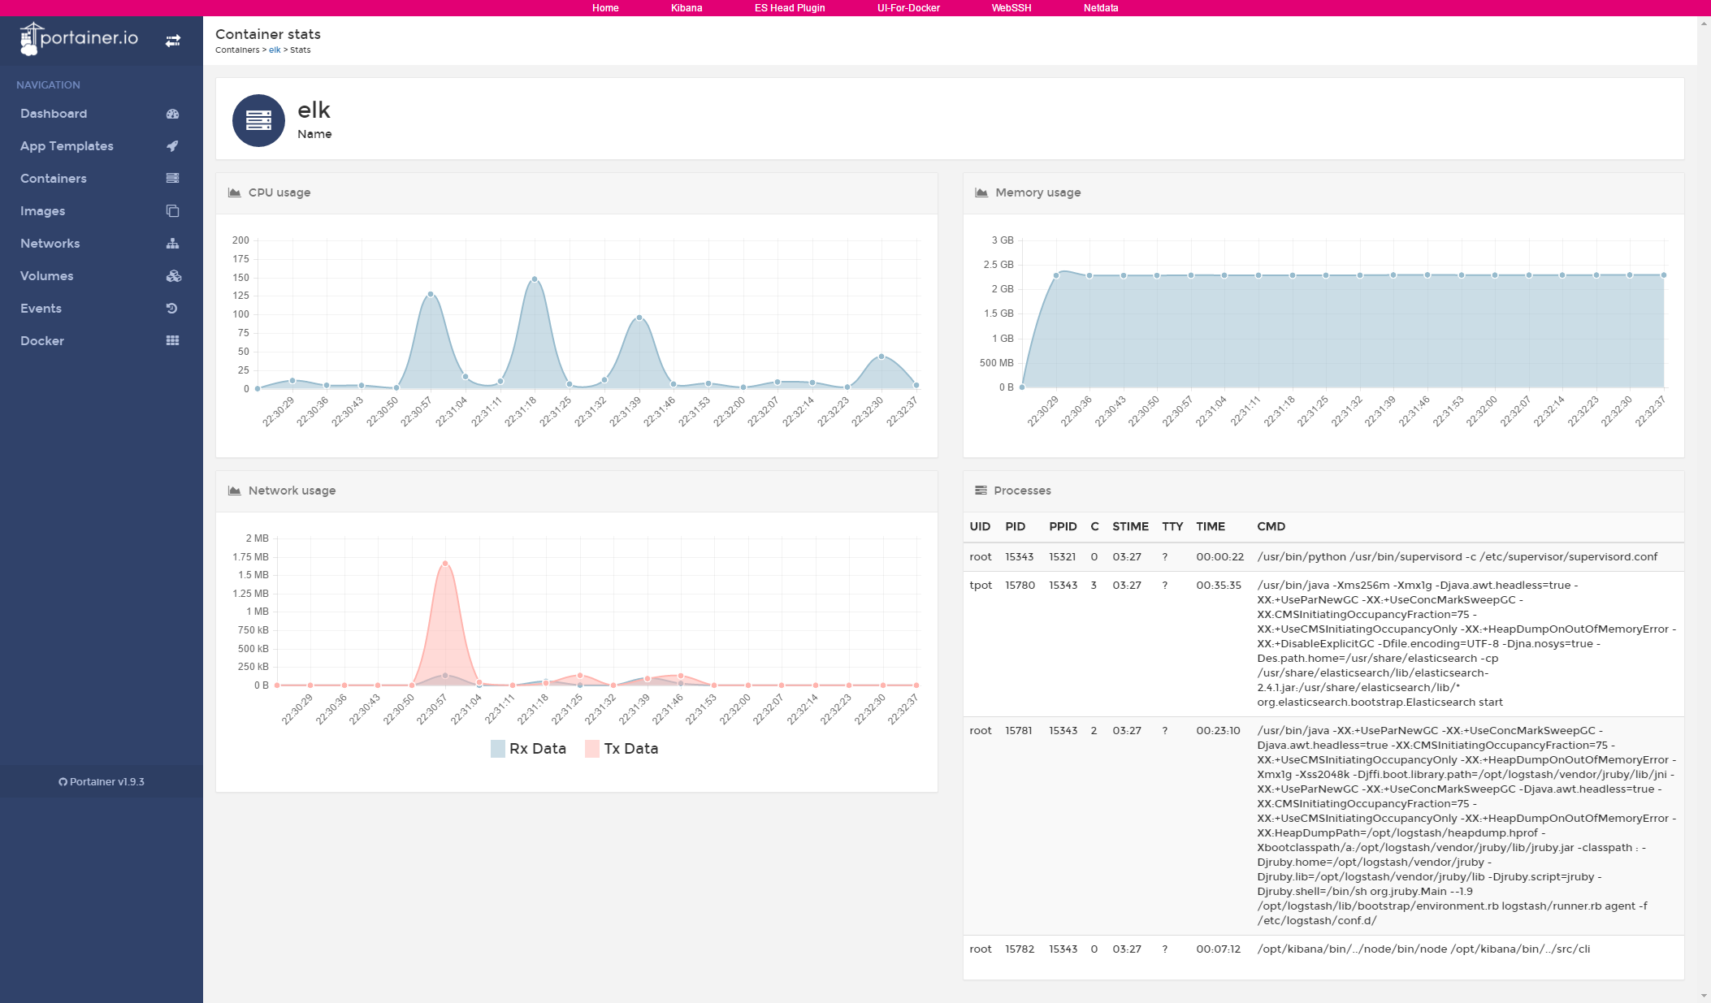Click the page scrollbar down arrow
The width and height of the screenshot is (1711, 1003).
pyautogui.click(x=1704, y=996)
